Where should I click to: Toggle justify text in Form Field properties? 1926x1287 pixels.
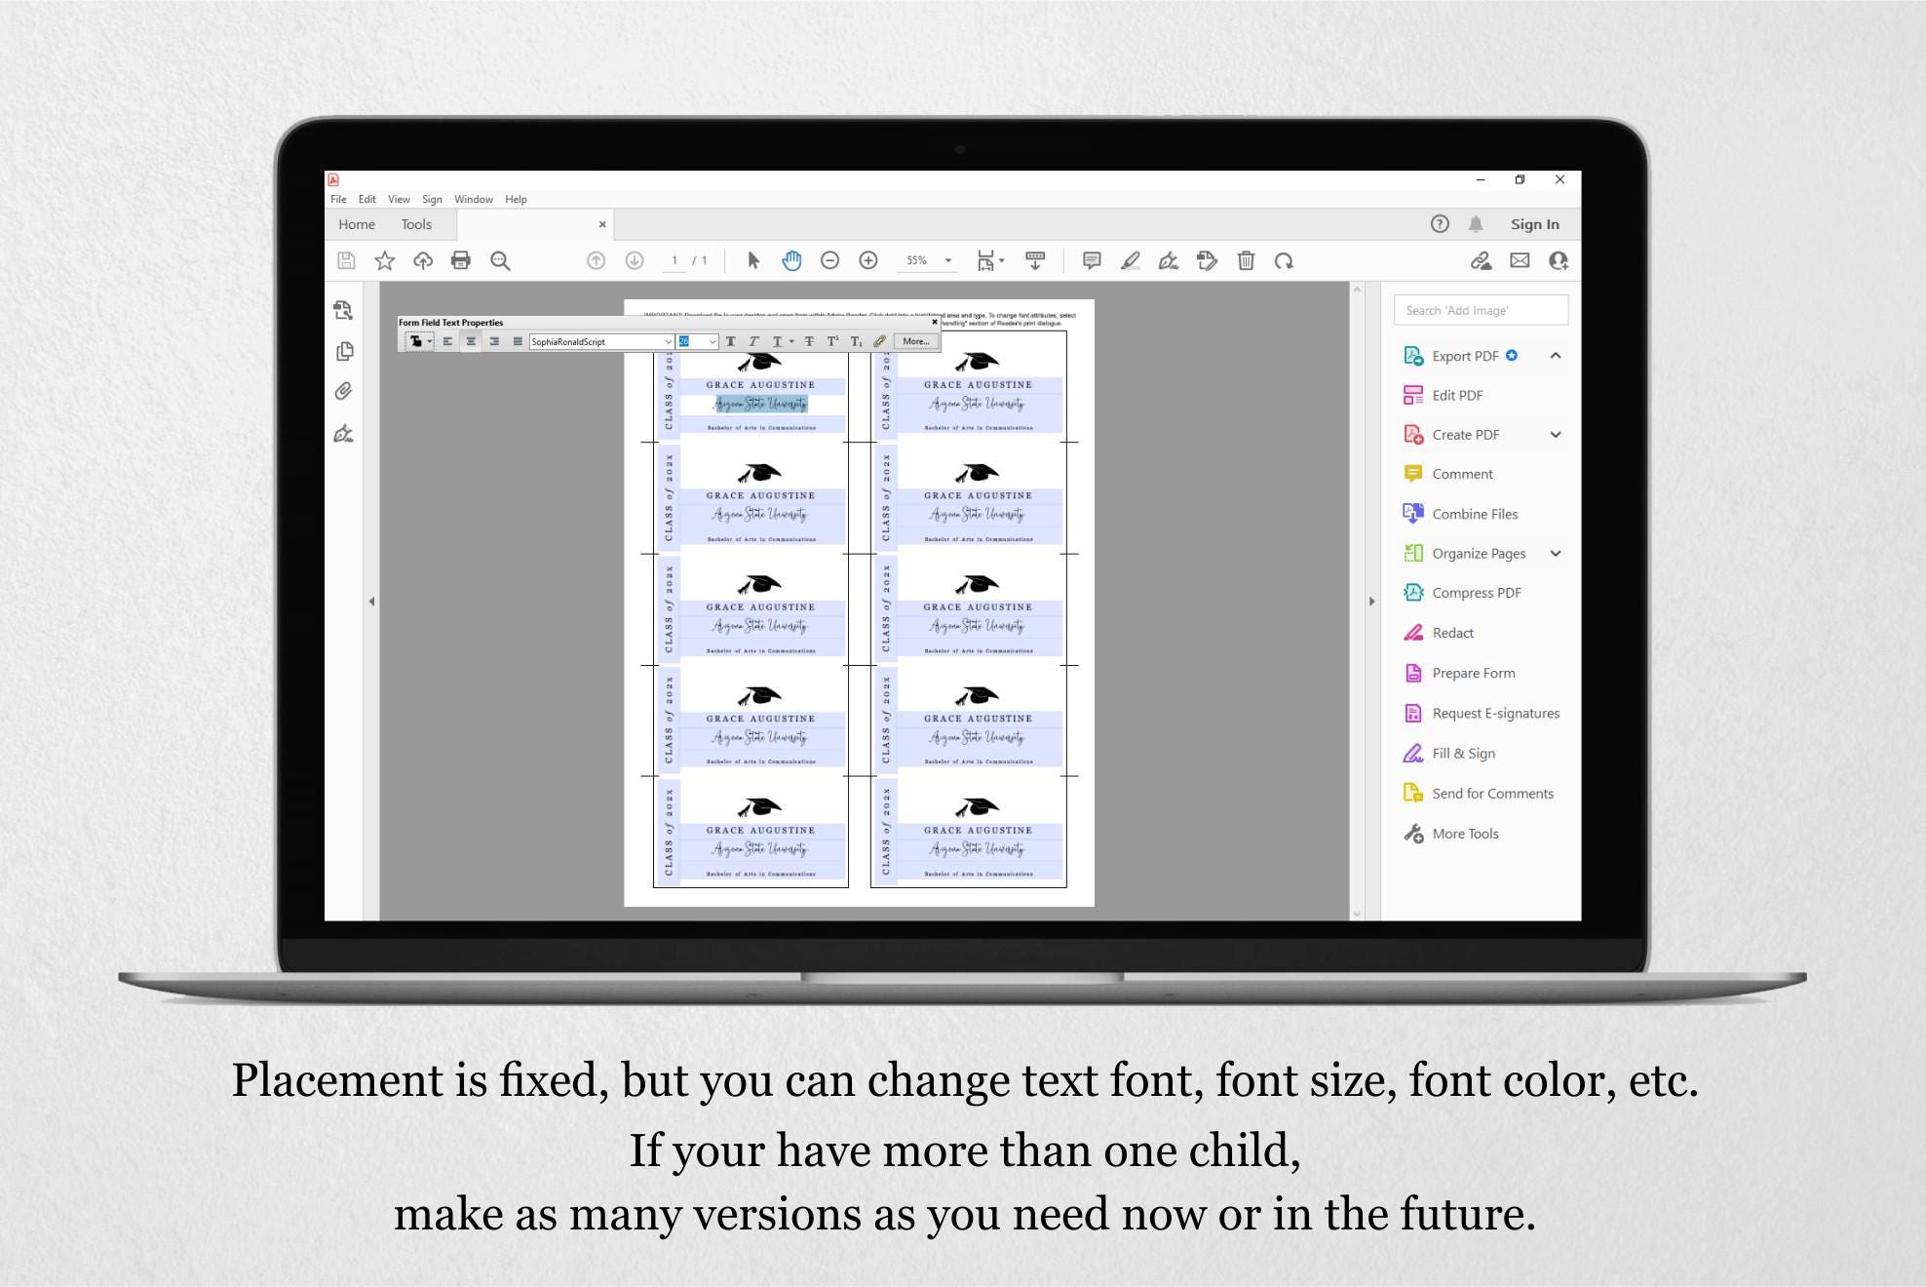coord(518,341)
